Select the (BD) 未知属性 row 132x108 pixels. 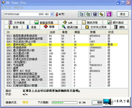(62, 62)
